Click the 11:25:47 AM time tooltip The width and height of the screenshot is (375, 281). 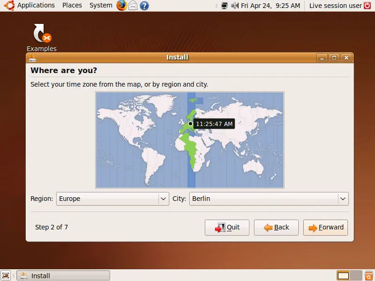(214, 124)
